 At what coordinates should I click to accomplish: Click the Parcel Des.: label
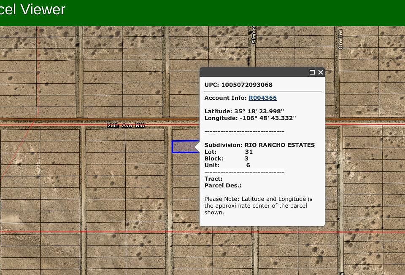click(x=223, y=185)
